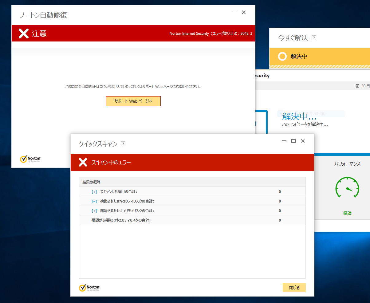Expand スキャンした項目の合計 row
Screen dimensions: 370x303
(x=94, y=192)
